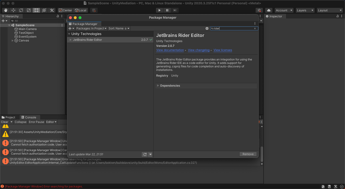Click the bug debug mode icon in the status bar
Viewport: 345px width, 189px height.
[323, 187]
